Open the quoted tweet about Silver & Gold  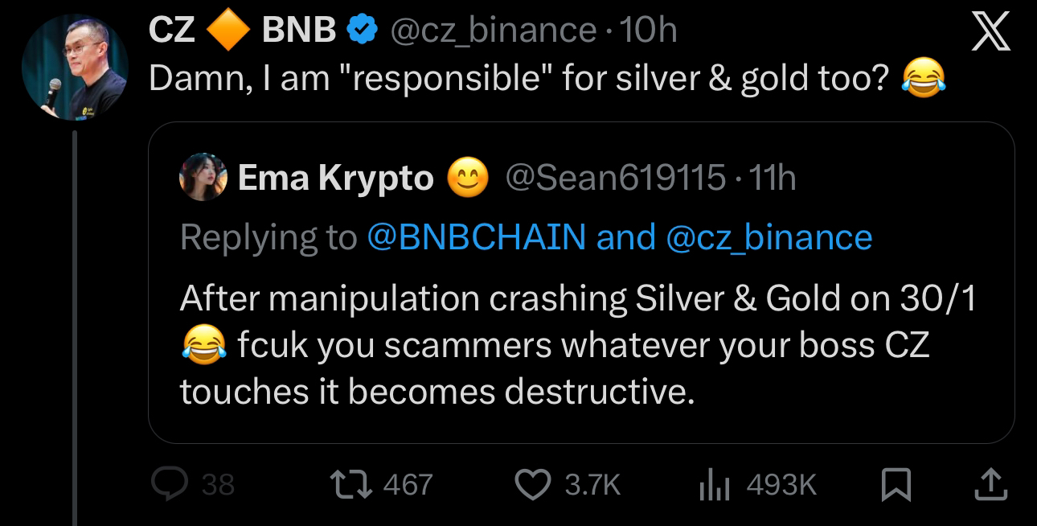pos(579,345)
